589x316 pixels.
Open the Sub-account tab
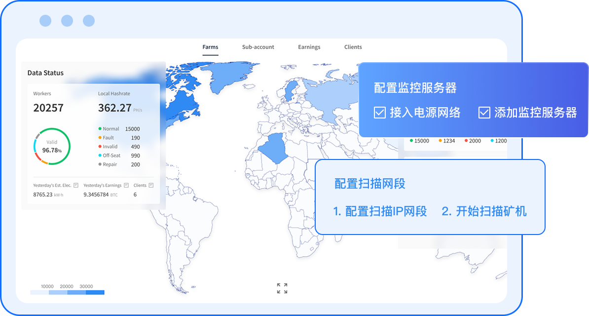coord(258,47)
